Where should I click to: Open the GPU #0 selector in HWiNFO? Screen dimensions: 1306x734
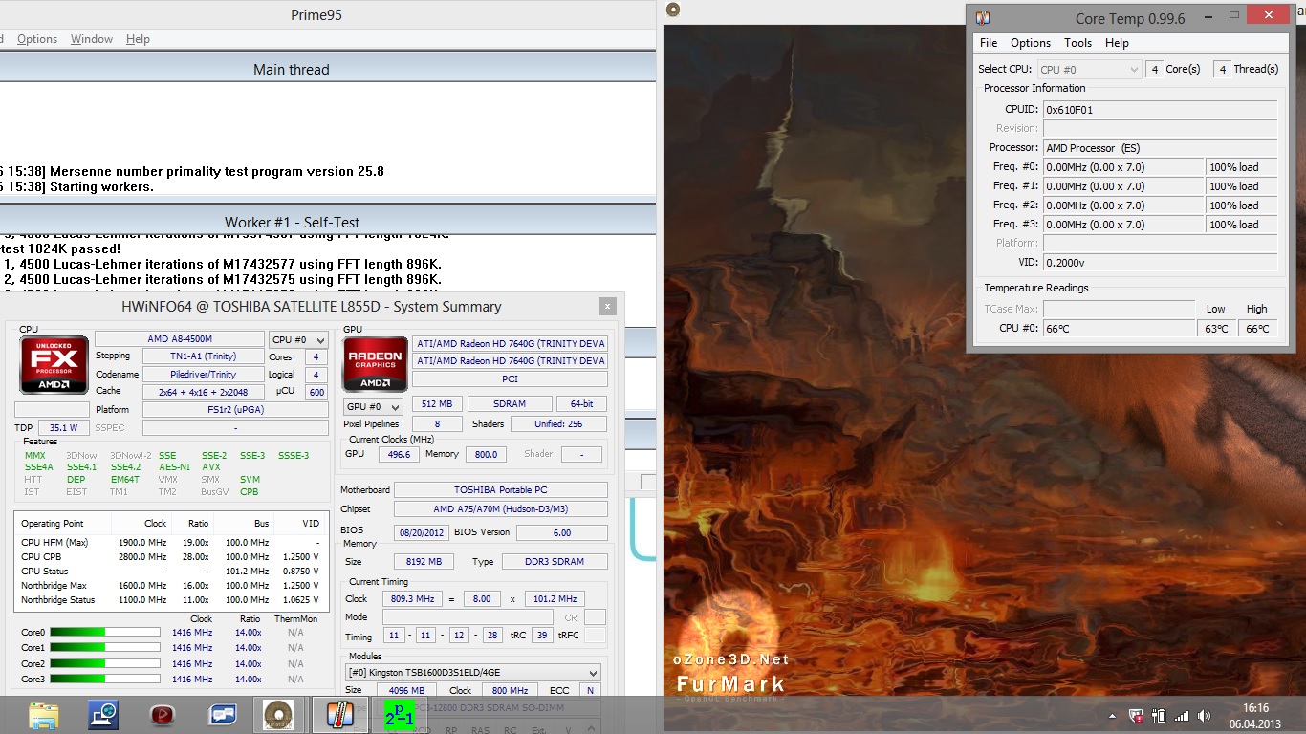[x=373, y=406]
